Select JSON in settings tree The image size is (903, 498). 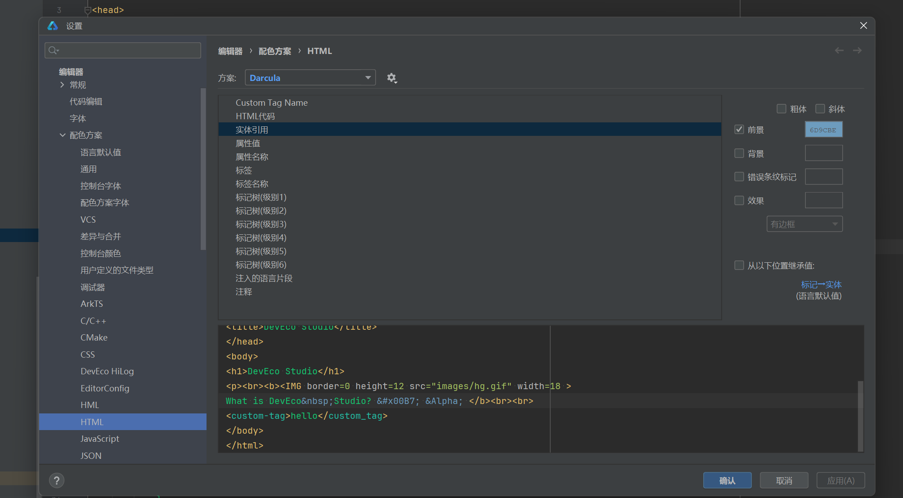(x=91, y=456)
